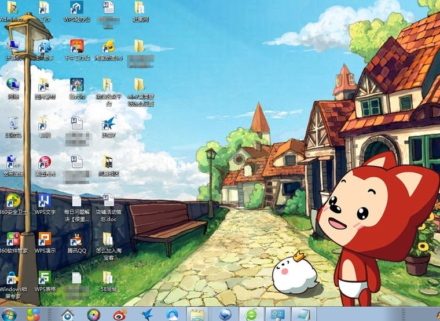Open the Windows Start orb

9,315
